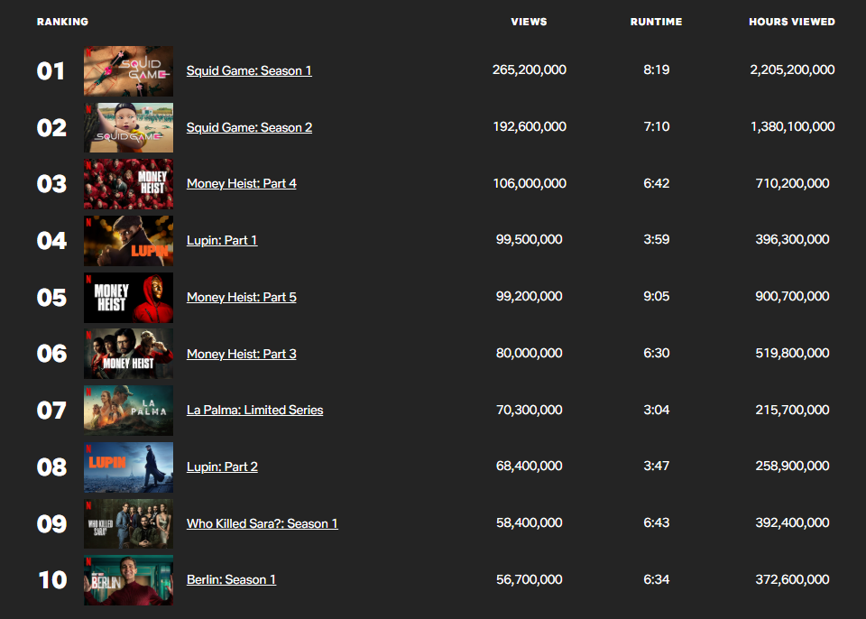
Task: Open the Berlin: Season 1 link
Action: 231,580
